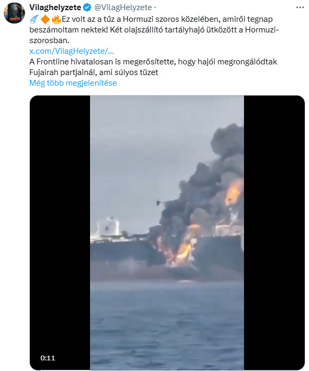
Task: Click the left black bar of video
Action: [x=60, y=233]
